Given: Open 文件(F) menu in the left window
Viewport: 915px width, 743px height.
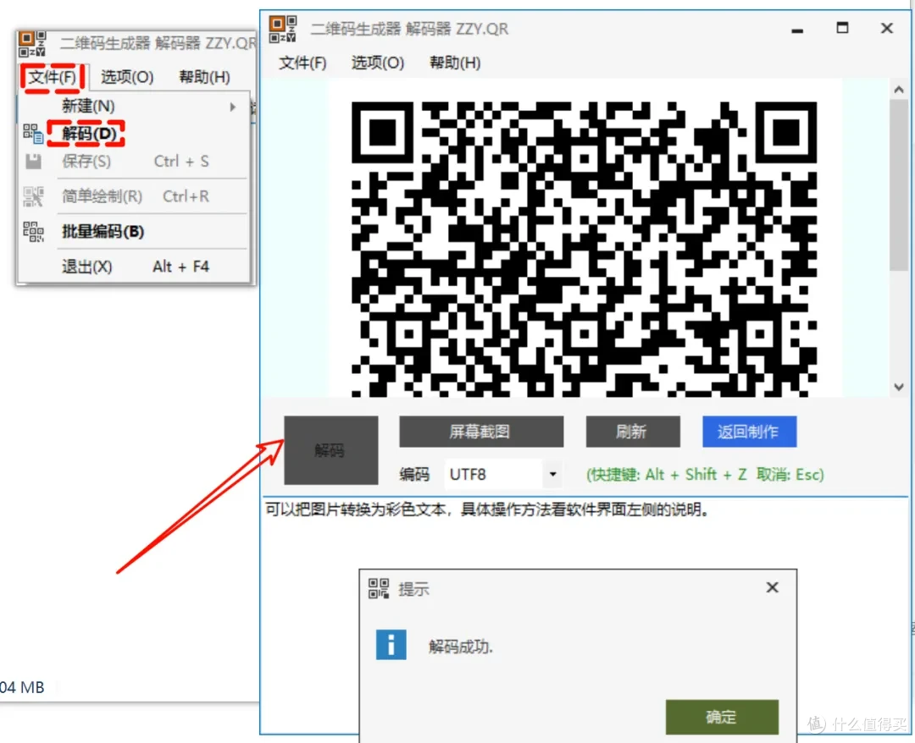Looking at the screenshot, I should click(x=53, y=77).
